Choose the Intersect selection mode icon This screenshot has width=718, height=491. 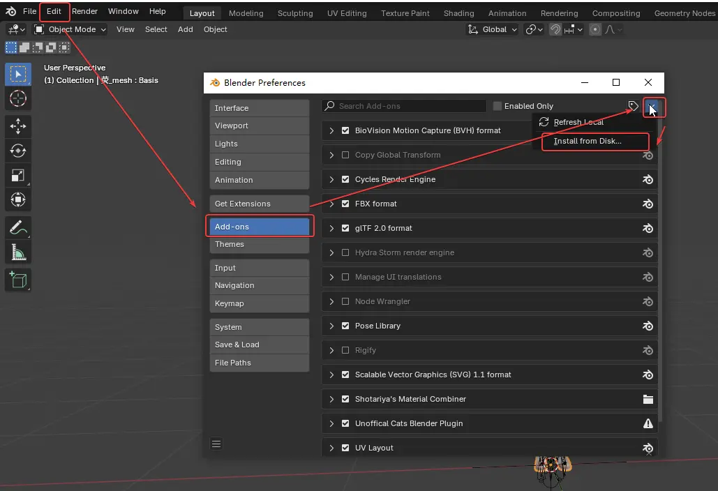tap(64, 47)
